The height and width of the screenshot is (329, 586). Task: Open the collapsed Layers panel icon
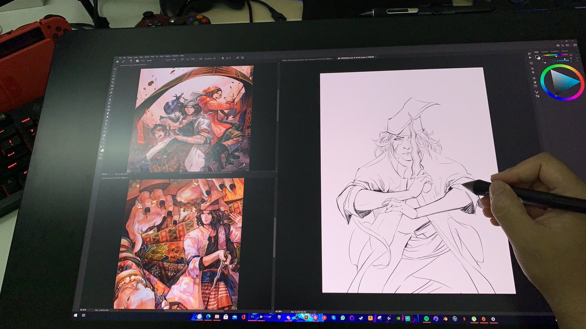[x=534, y=78]
